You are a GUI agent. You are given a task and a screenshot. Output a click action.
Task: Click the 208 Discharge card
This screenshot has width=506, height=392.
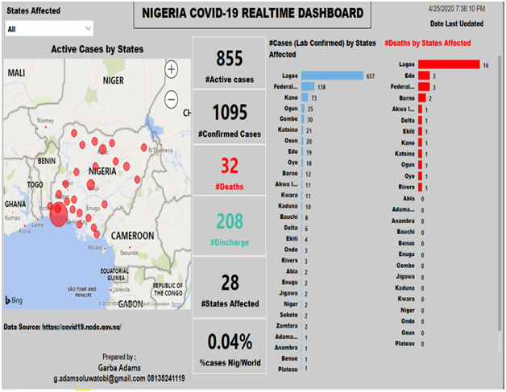229,227
